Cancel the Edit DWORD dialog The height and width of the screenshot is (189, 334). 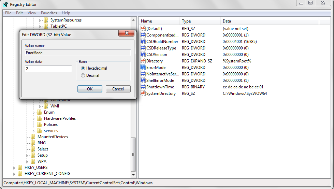pos(118,89)
